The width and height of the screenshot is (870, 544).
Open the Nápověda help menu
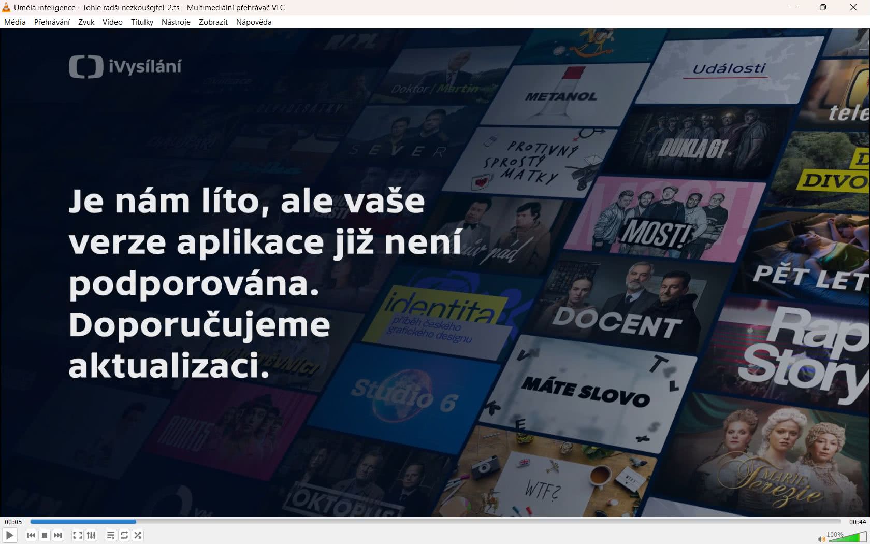click(254, 22)
